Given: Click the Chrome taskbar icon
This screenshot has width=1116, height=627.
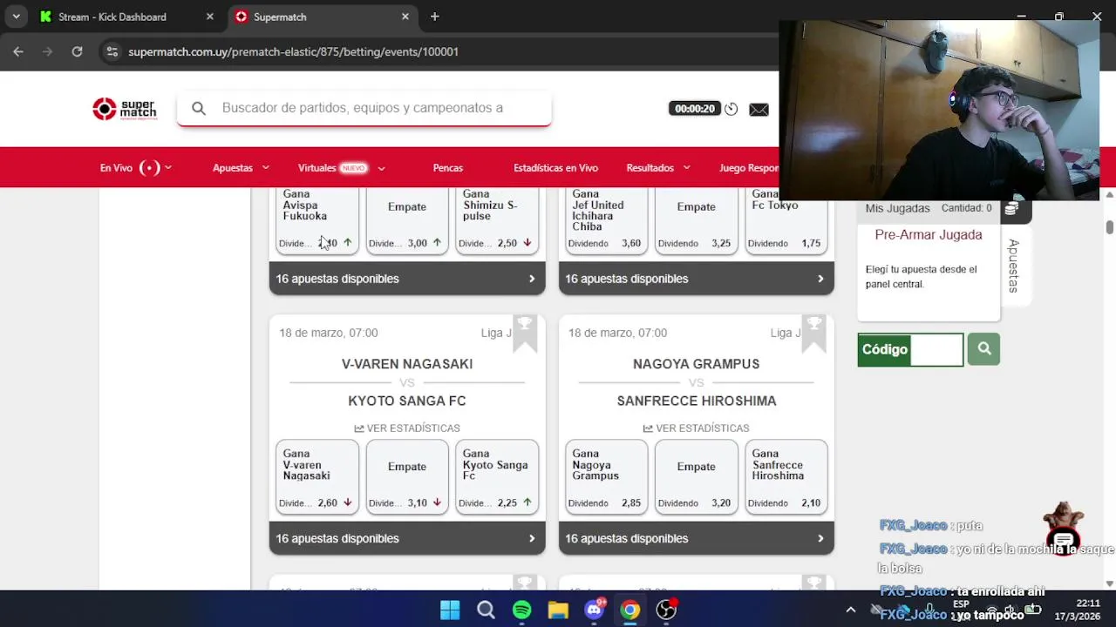Looking at the screenshot, I should click(630, 610).
